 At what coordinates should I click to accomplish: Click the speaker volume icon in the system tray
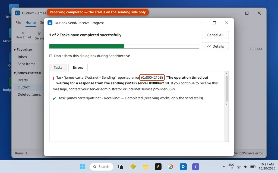click(245, 167)
